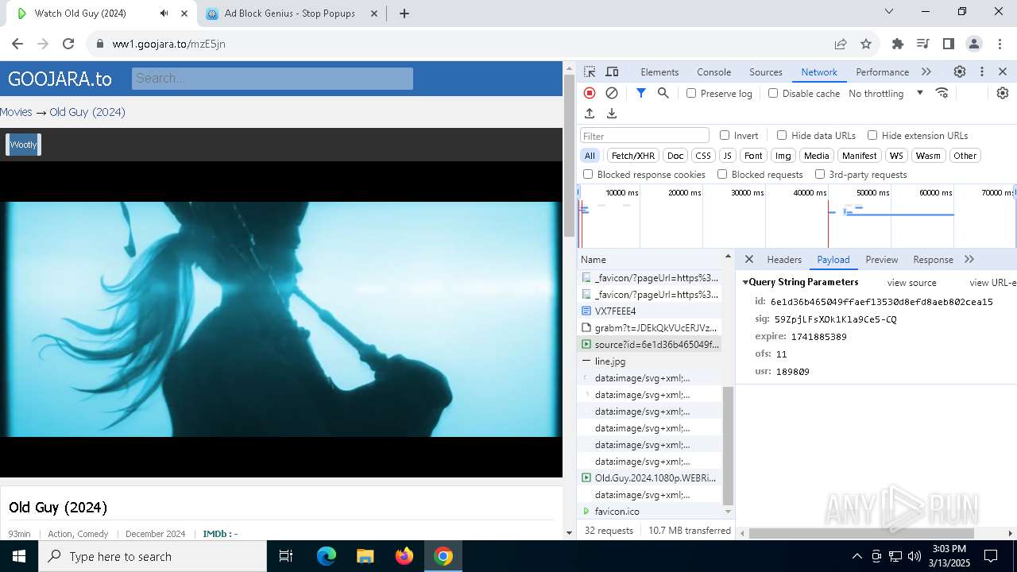Viewport: 1017px width, 572px height.
Task: Filter requests by Media type
Action: tap(816, 156)
